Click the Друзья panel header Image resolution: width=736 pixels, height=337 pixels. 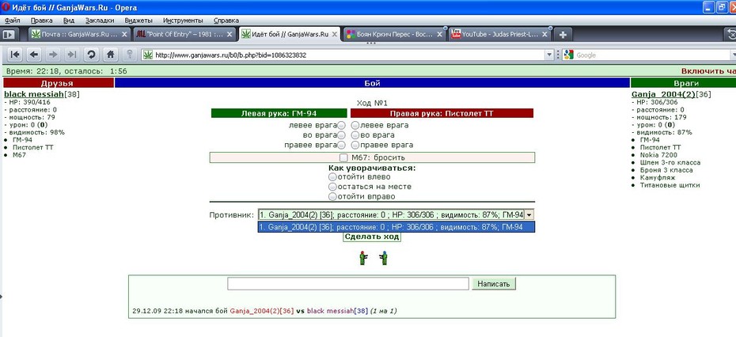tap(59, 83)
